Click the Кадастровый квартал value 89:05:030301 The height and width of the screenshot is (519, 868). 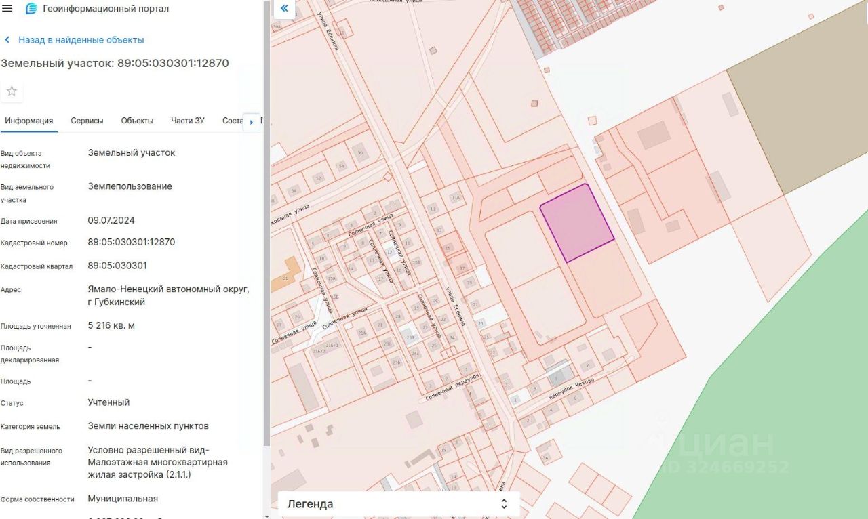(117, 266)
